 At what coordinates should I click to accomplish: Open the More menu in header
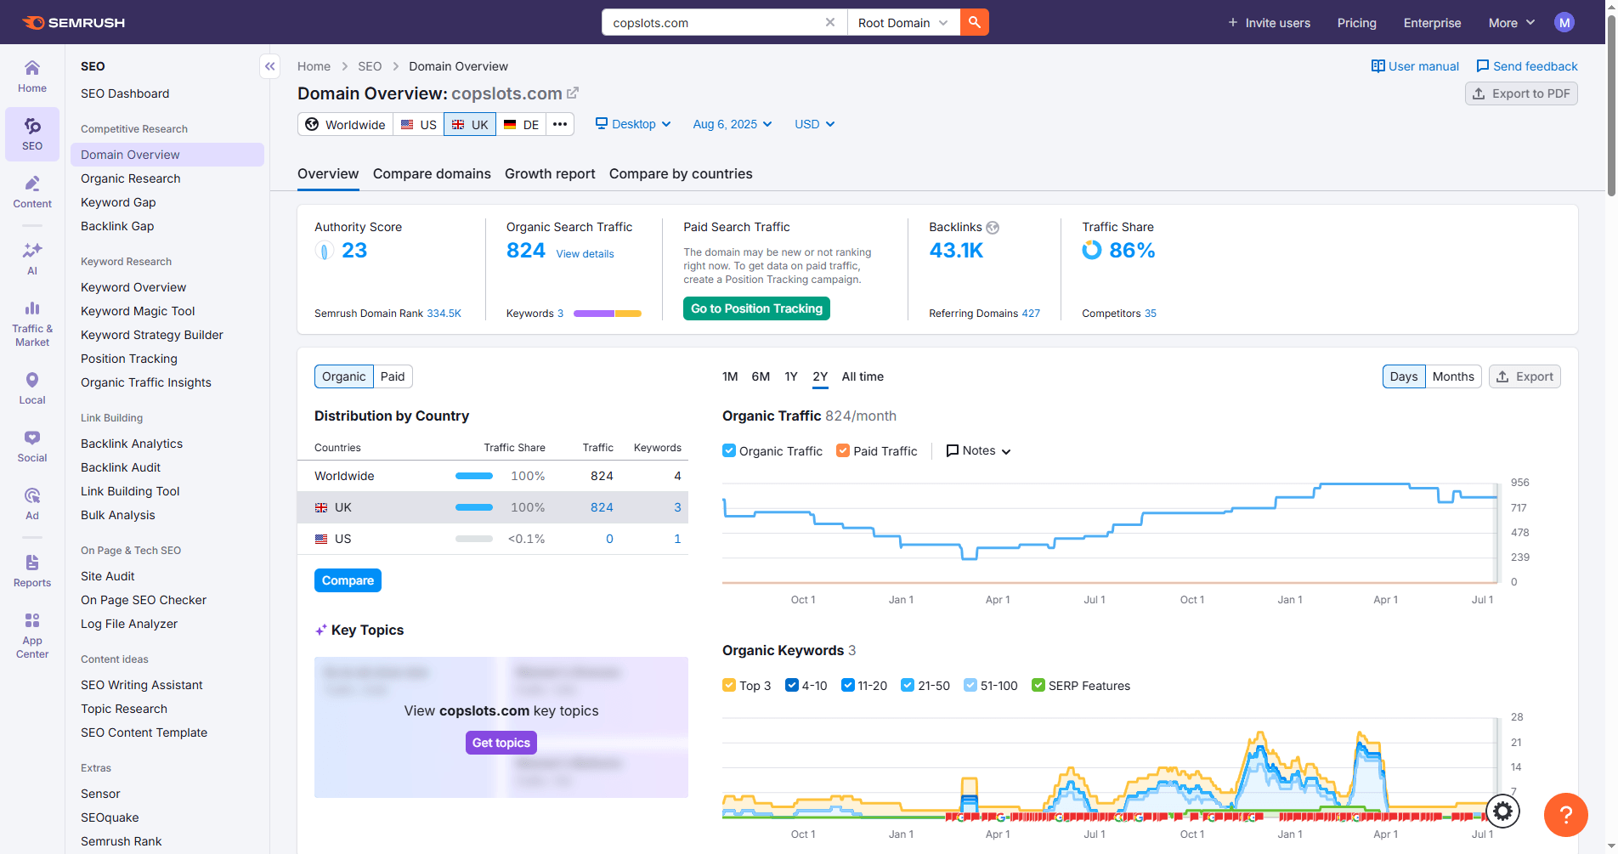coord(1512,23)
